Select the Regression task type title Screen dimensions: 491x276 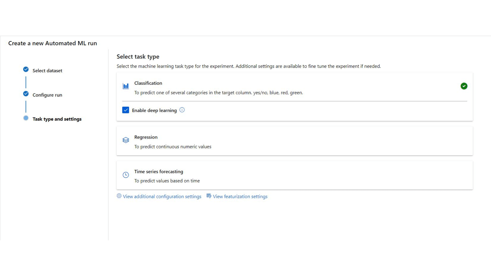click(x=146, y=137)
